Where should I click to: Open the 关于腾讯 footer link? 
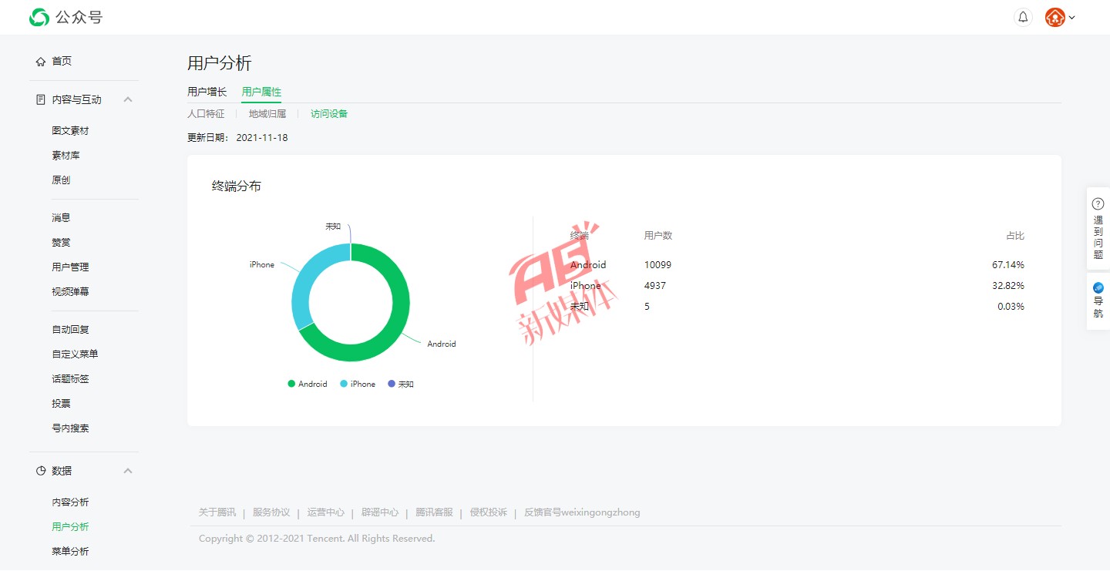point(217,512)
